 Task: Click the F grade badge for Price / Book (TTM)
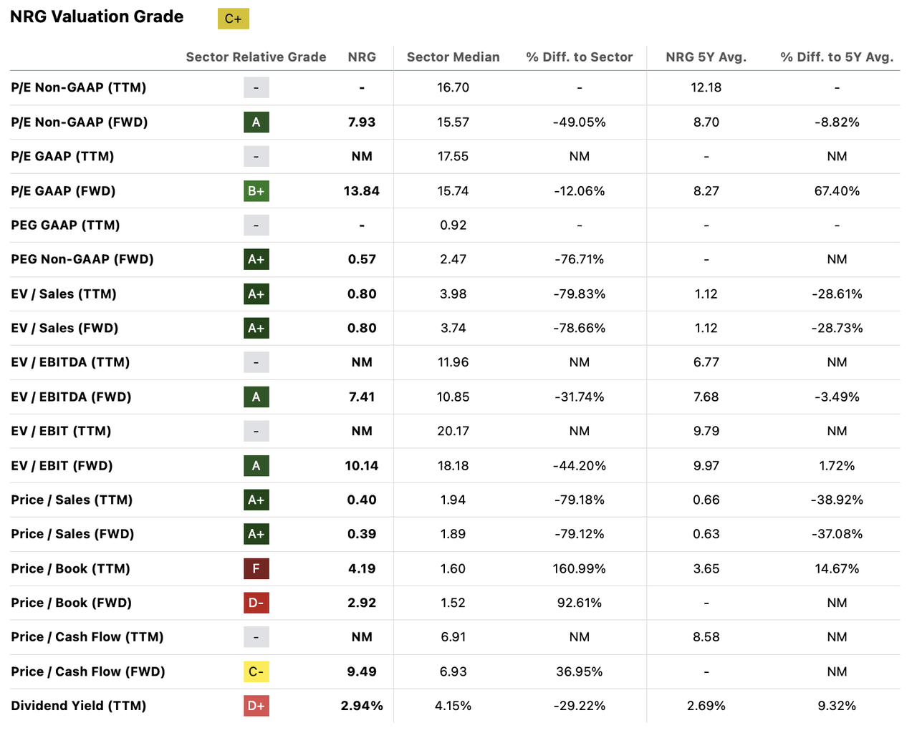click(x=256, y=569)
